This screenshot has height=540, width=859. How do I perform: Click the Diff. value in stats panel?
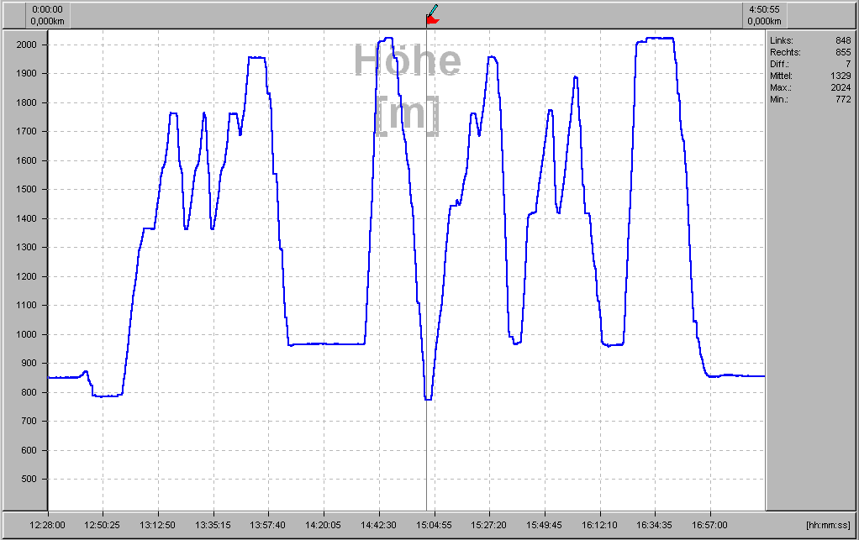[847, 64]
